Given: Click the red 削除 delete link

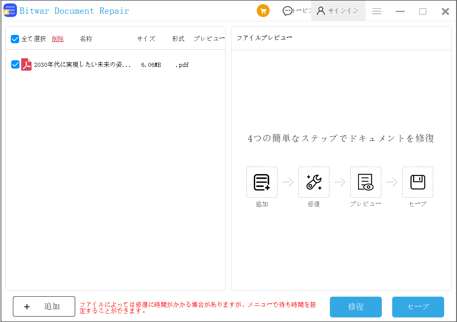Looking at the screenshot, I should coord(58,39).
